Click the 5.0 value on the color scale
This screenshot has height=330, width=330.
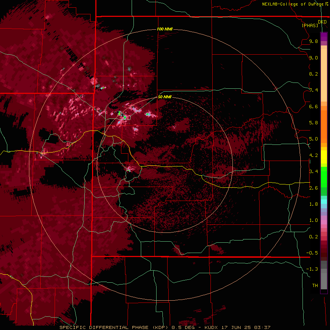point(313,139)
